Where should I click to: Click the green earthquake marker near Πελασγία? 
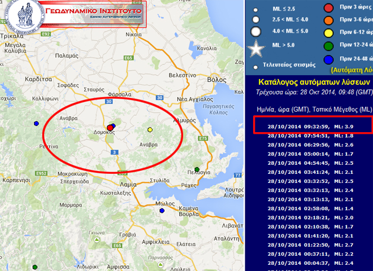point(197,169)
